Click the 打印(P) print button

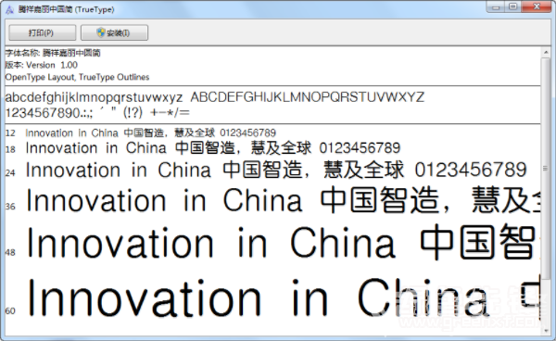click(42, 32)
